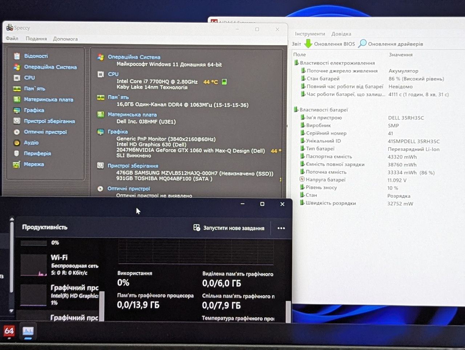Open the Файл menu in Speccy
The height and width of the screenshot is (350, 465).
[x=12, y=39]
